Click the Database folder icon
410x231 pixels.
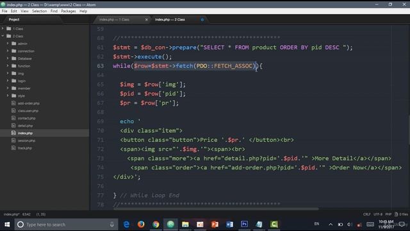(14, 58)
